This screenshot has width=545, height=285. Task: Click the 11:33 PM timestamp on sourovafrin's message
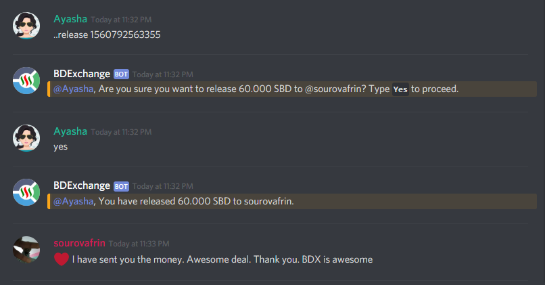click(139, 244)
